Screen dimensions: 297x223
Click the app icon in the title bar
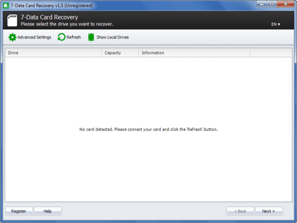point(6,5)
